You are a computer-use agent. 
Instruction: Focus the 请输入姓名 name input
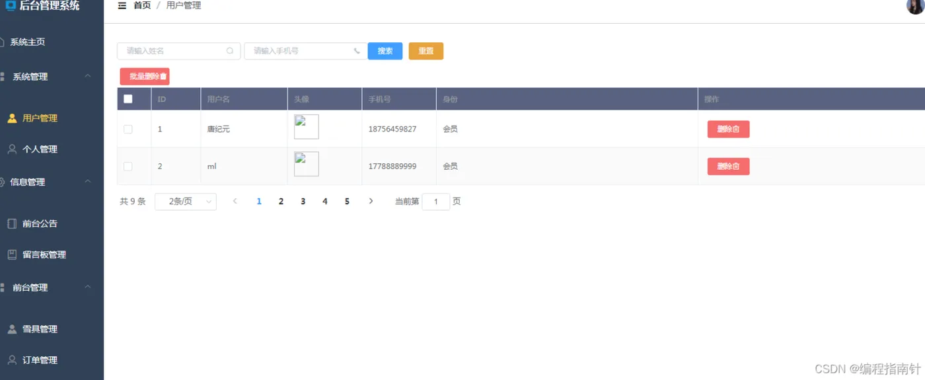point(178,51)
